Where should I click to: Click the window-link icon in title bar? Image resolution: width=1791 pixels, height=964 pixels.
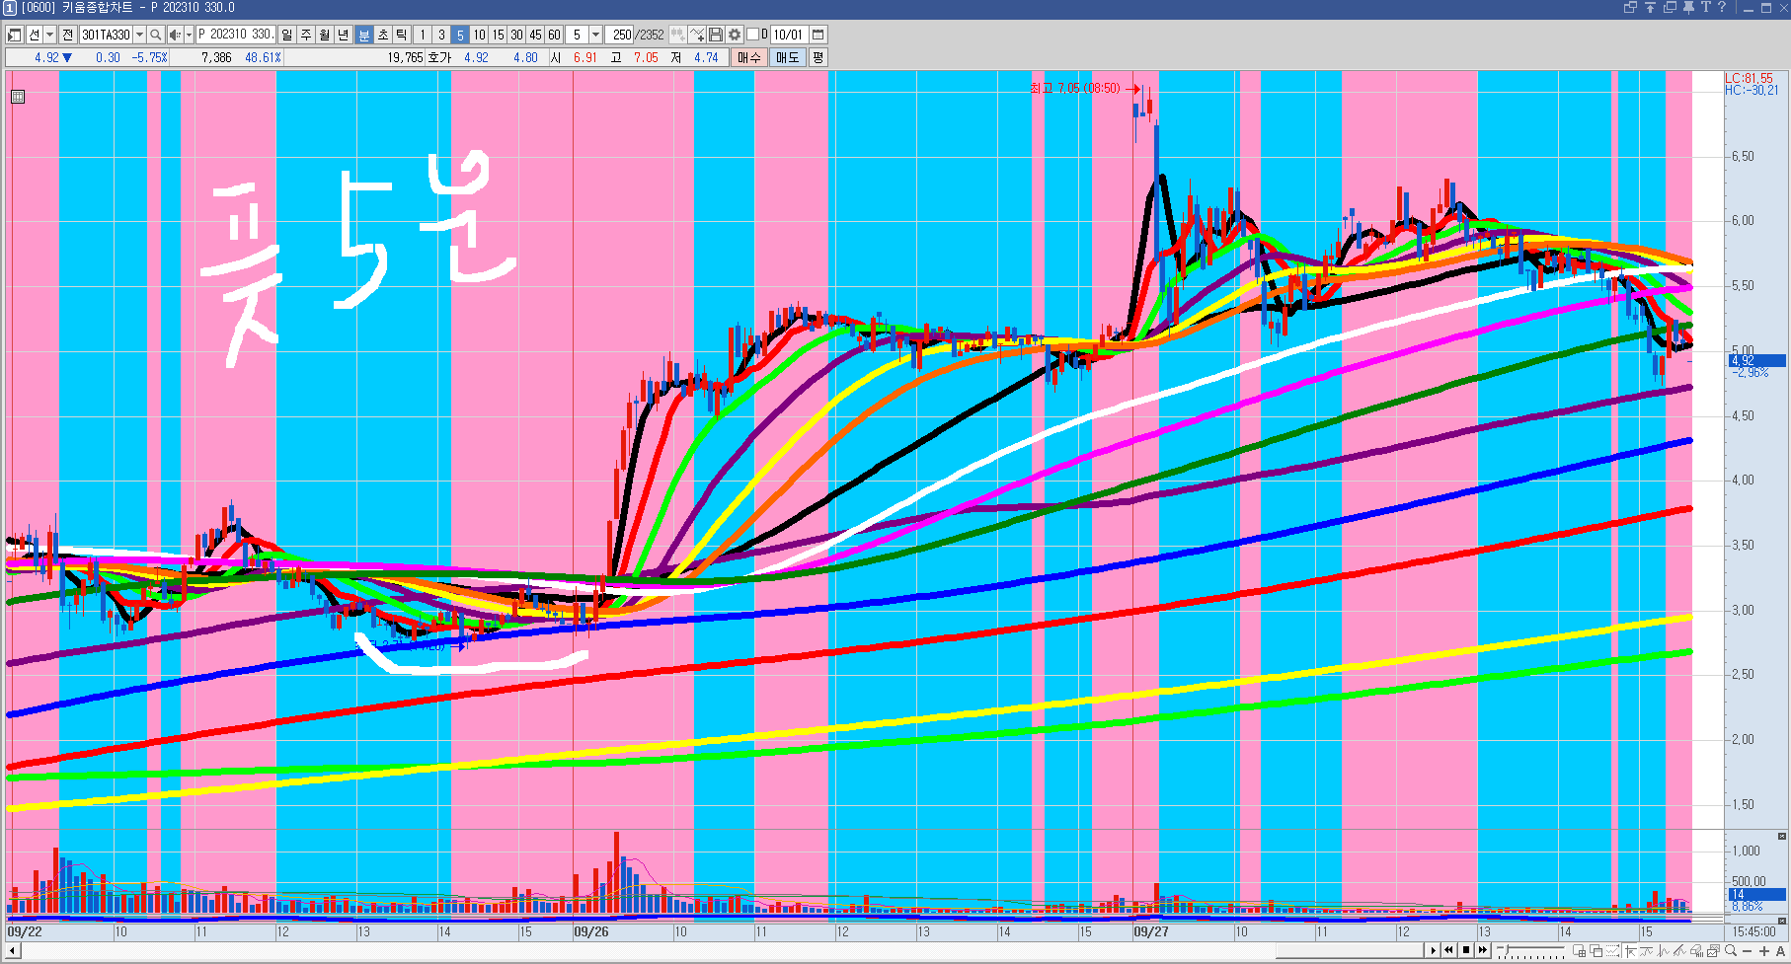[x=1630, y=7]
